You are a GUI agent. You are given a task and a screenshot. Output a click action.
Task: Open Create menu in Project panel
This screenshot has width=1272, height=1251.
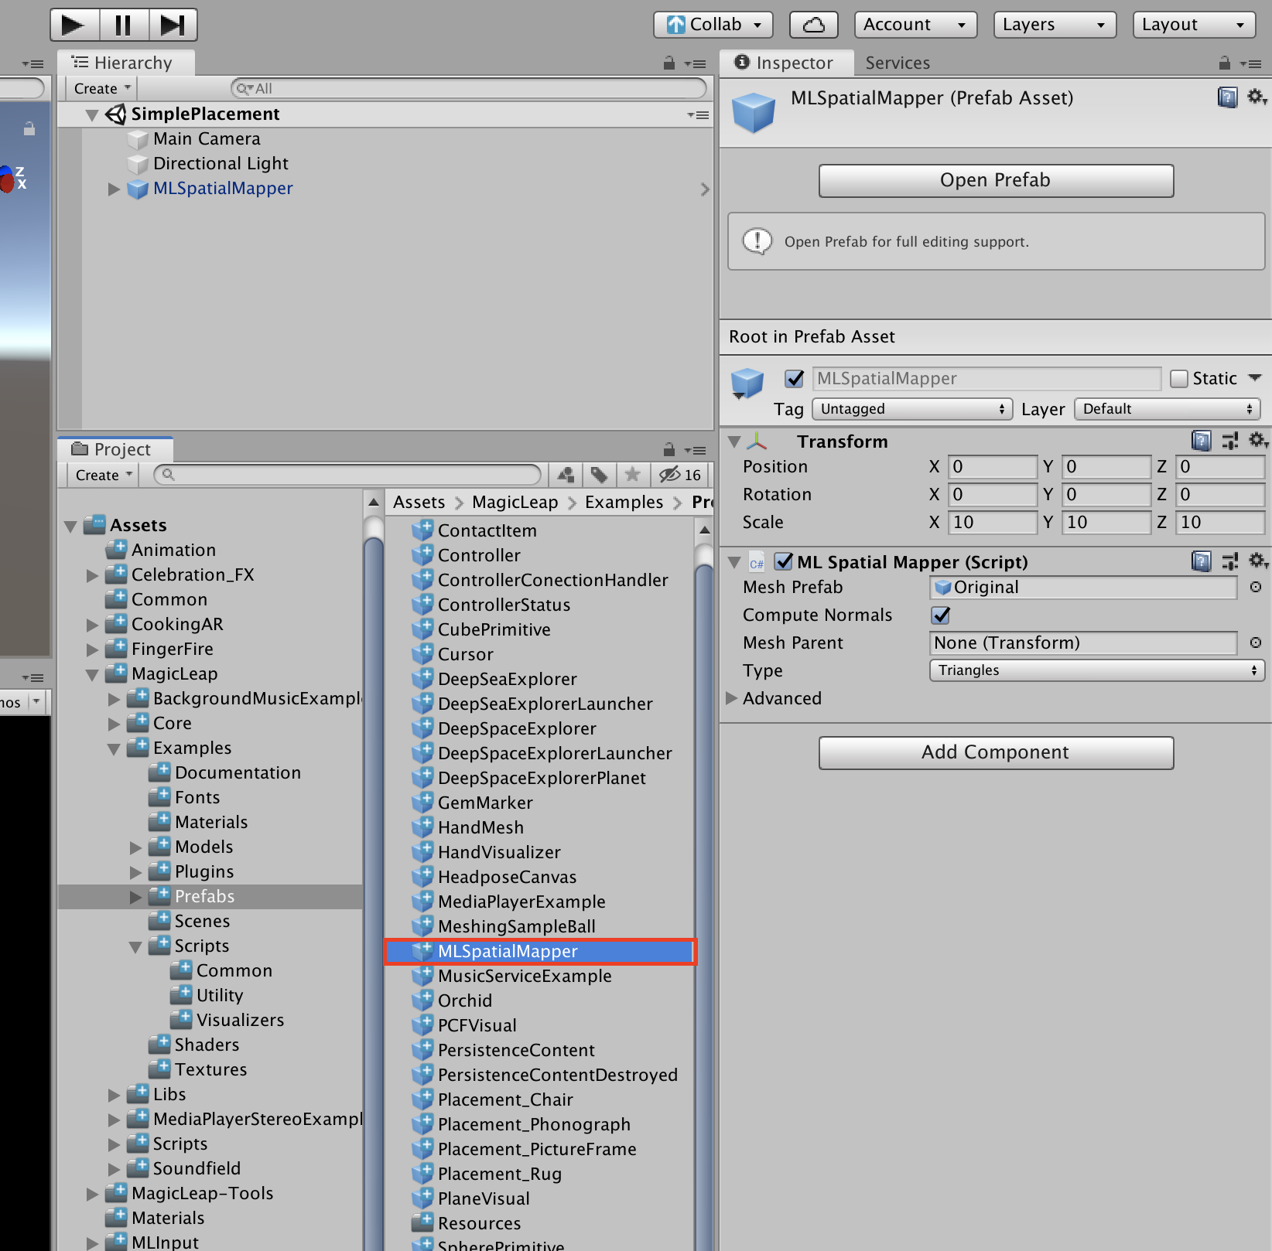coord(103,475)
